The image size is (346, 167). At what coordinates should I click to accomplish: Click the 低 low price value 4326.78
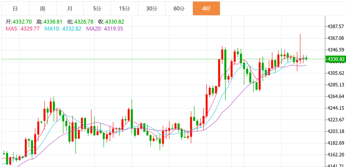pos(84,22)
